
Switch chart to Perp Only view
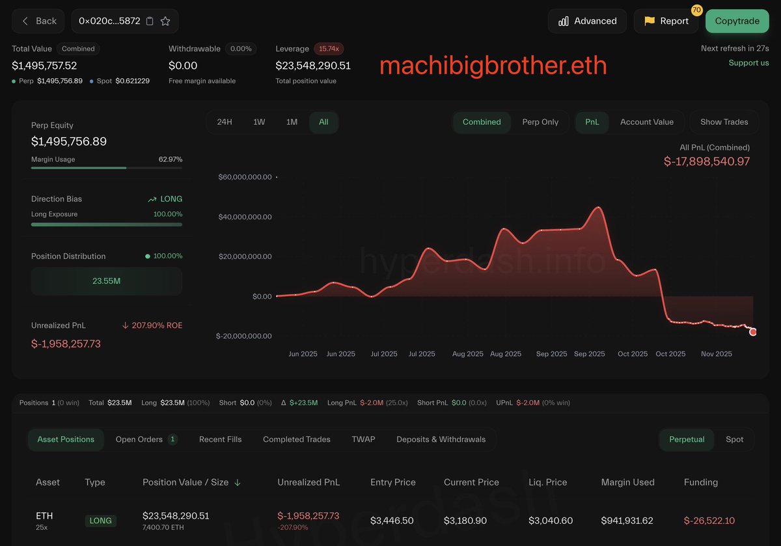tap(540, 122)
